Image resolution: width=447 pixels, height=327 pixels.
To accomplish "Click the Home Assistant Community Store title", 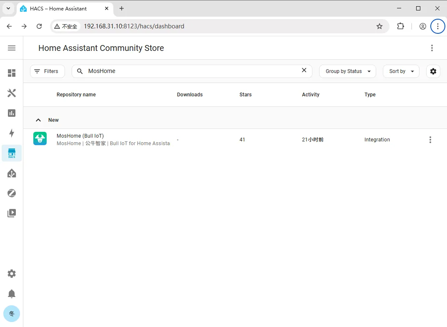I will [x=101, y=48].
